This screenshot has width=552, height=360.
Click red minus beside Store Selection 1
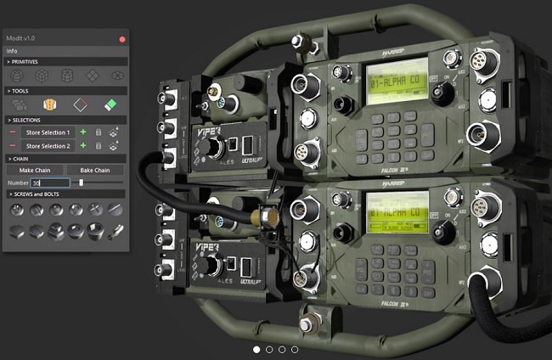pos(13,132)
